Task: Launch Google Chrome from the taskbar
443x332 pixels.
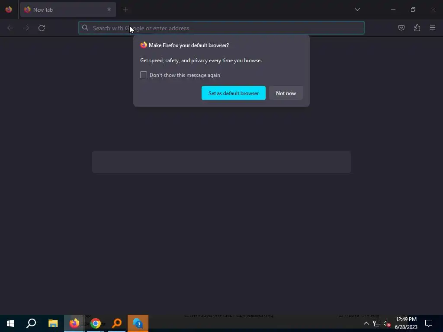Action: [96, 323]
